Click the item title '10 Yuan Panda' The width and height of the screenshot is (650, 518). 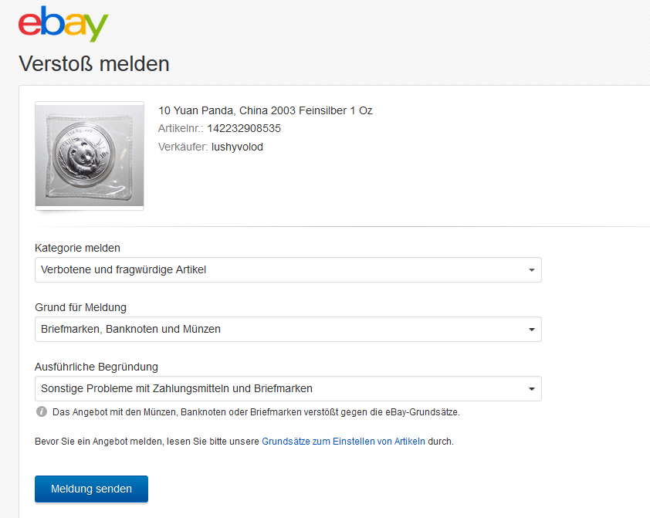pos(265,110)
